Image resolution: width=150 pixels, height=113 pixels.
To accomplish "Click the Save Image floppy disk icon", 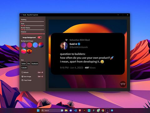I will pyautogui.click(x=22, y=77).
